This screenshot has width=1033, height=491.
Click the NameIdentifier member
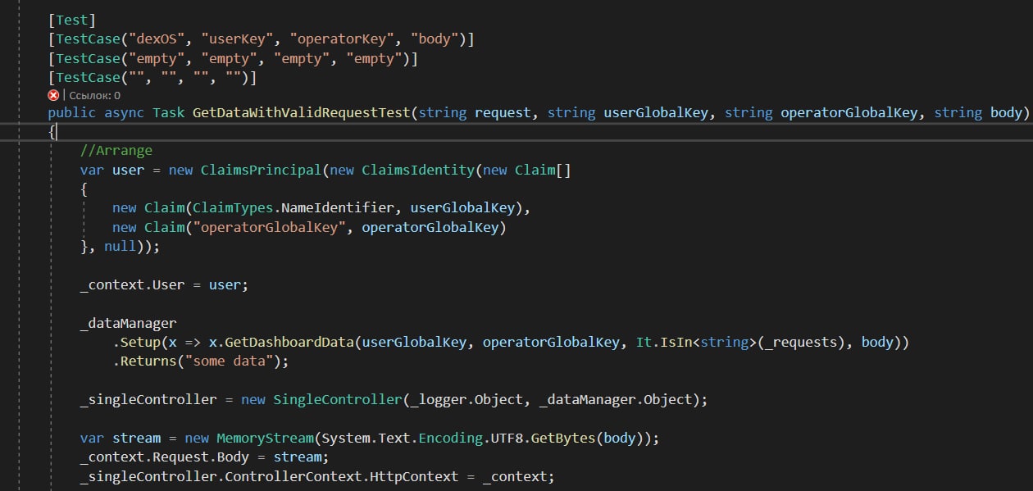coord(338,208)
